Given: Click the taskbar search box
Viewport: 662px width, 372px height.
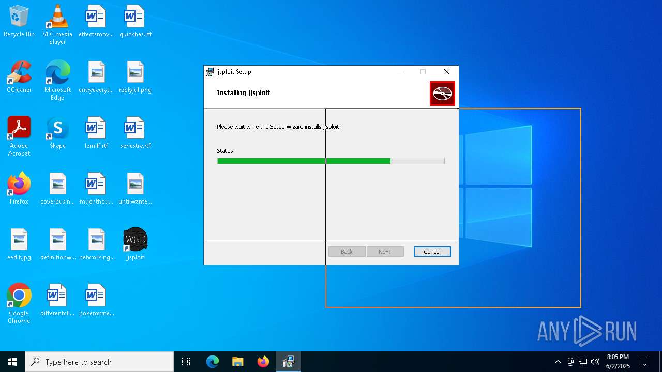Looking at the screenshot, I should click(x=99, y=362).
